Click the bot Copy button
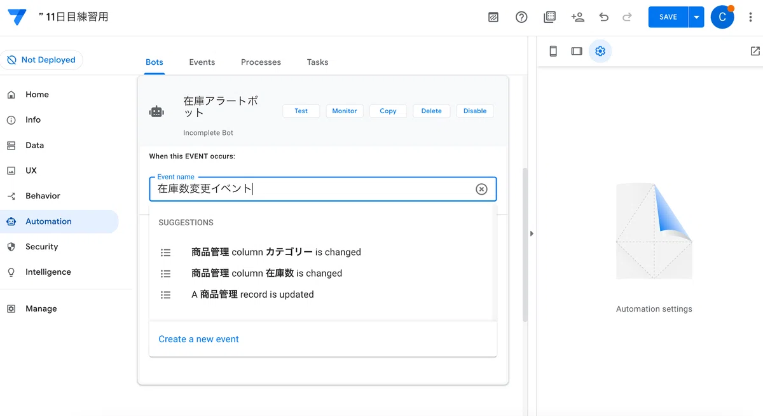The width and height of the screenshot is (763, 416). coord(388,111)
